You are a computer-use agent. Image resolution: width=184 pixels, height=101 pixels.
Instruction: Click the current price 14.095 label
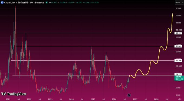pyautogui.click(x=179, y=77)
